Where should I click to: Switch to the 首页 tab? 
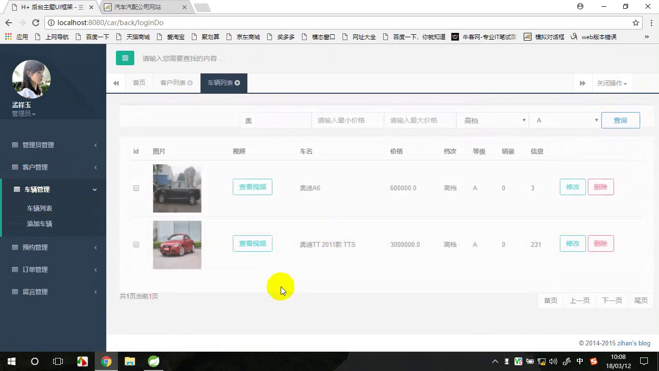[139, 83]
